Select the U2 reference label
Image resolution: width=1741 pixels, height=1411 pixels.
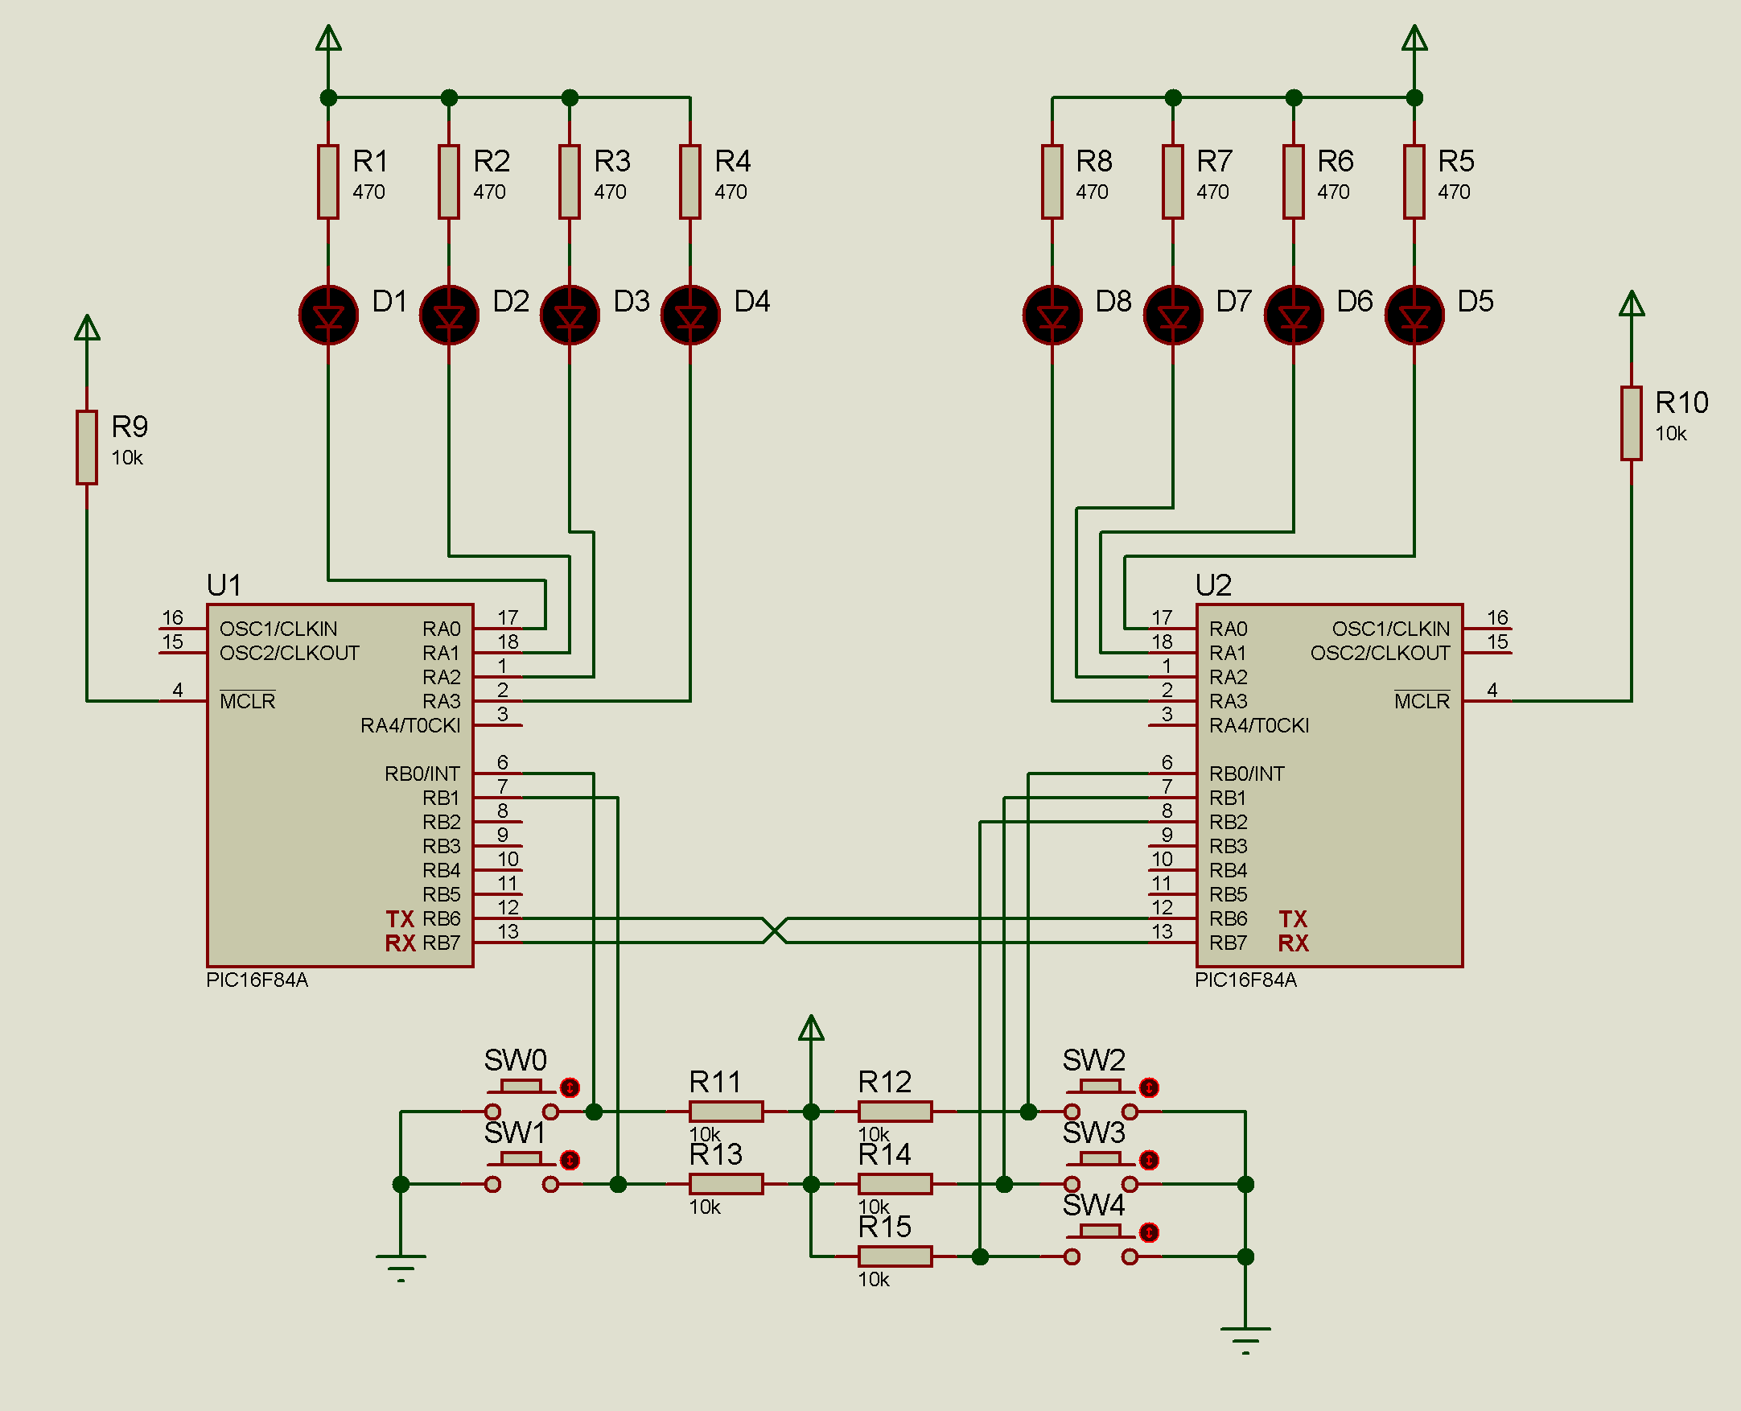(1213, 585)
